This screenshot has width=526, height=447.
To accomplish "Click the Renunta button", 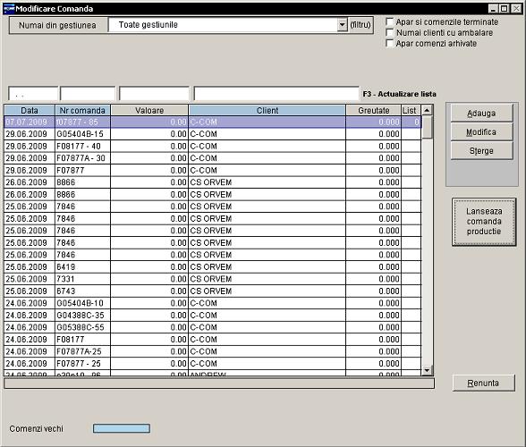I will (x=483, y=383).
